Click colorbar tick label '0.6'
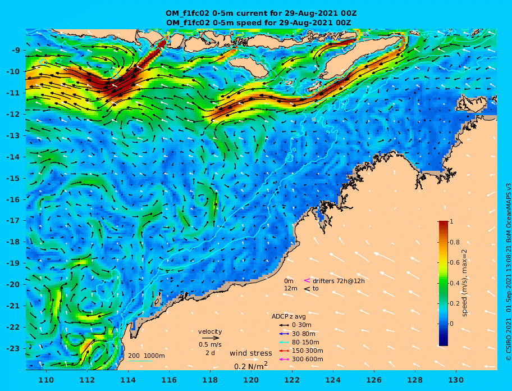This screenshot has width=512, height=391. click(455, 262)
